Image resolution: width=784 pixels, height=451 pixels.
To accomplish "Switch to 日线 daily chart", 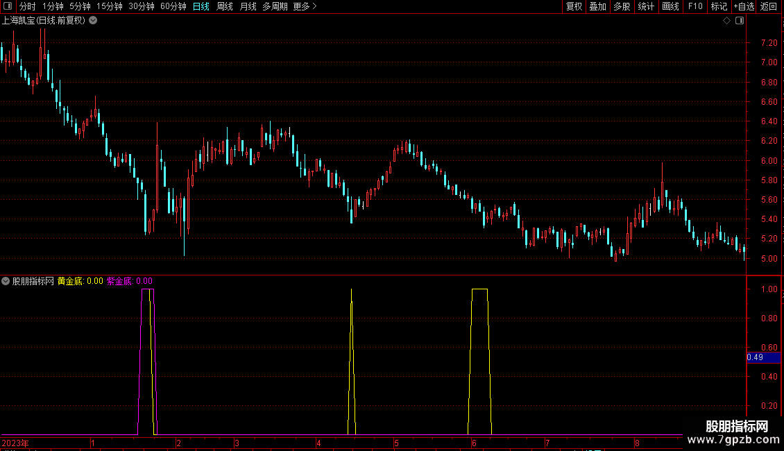I will pyautogui.click(x=201, y=6).
